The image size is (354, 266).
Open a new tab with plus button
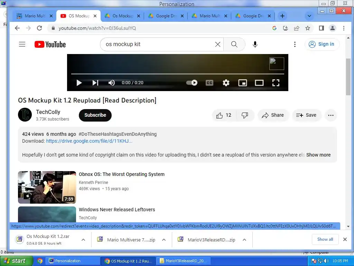tap(282, 16)
